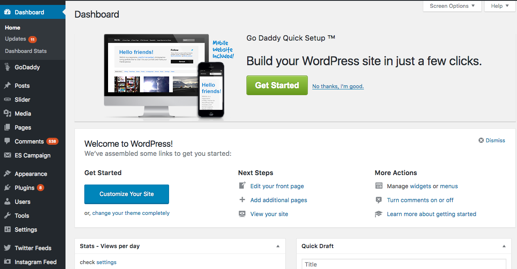Viewport: 517px width, 269px height.
Task: Open the Appearance menu
Action: pos(33,174)
